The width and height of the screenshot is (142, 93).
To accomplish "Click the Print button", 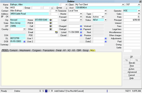I will (x=132, y=66).
